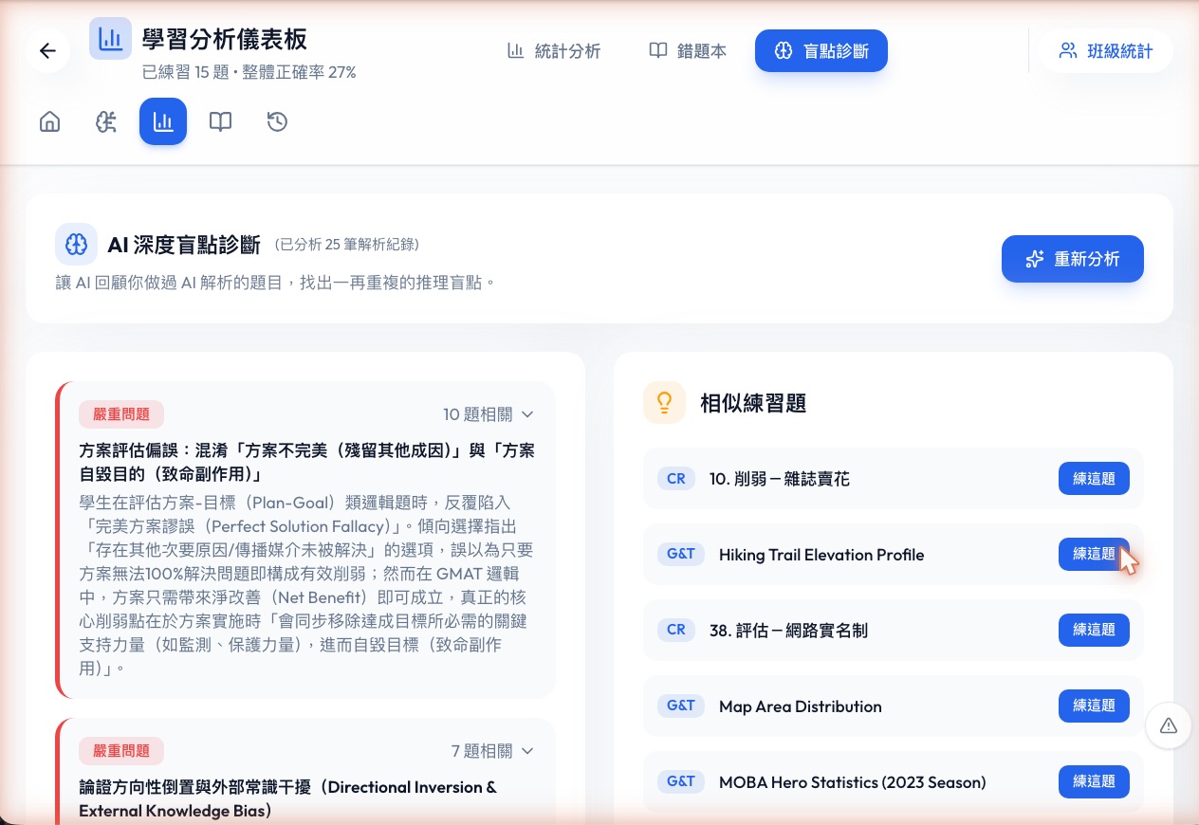The image size is (1199, 825).
Task: Open 班級統計 class statistics
Action: (1106, 51)
